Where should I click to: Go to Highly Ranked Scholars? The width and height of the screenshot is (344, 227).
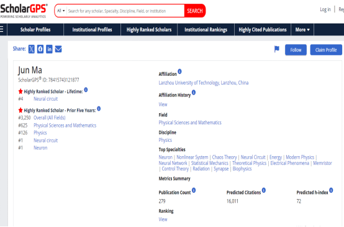(149, 30)
